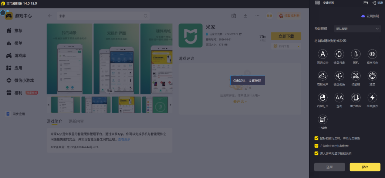The image size is (385, 178).
Task: Select the 键盘视角 key tool
Action: click(x=339, y=76)
